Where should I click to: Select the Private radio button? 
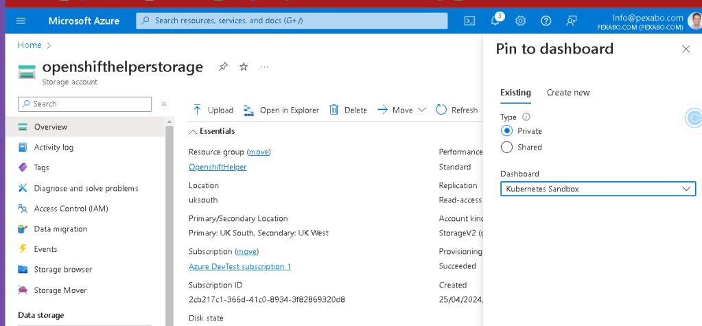tap(507, 131)
